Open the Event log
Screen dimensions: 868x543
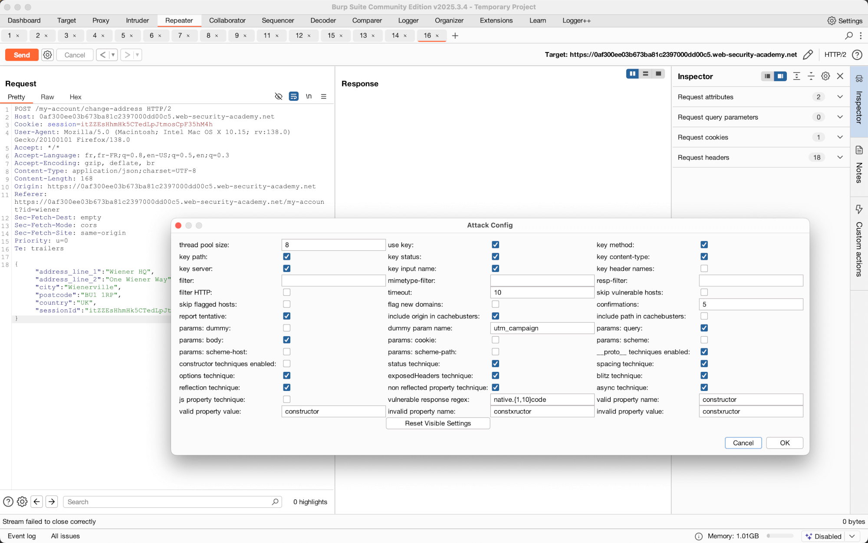pyautogui.click(x=22, y=536)
